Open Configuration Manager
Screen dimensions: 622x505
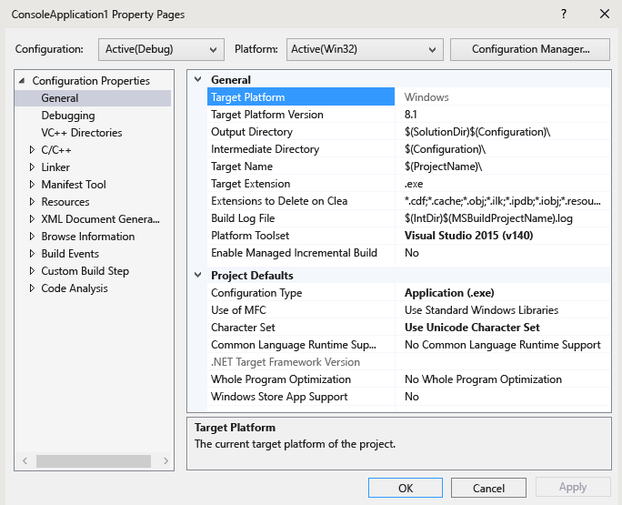click(x=530, y=49)
